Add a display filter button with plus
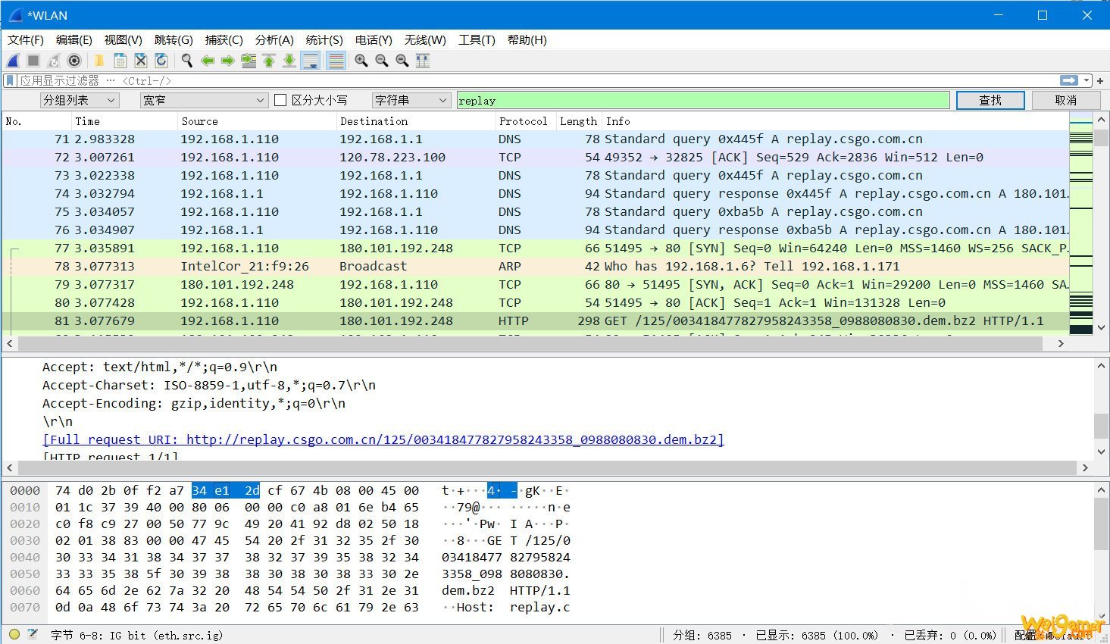Screen dimensions: 1110x644 [1100, 80]
